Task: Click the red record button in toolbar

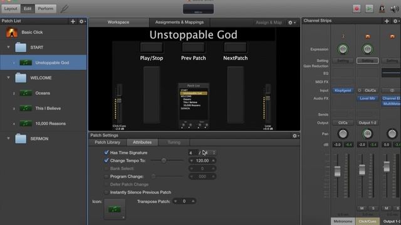Action: 357,9
